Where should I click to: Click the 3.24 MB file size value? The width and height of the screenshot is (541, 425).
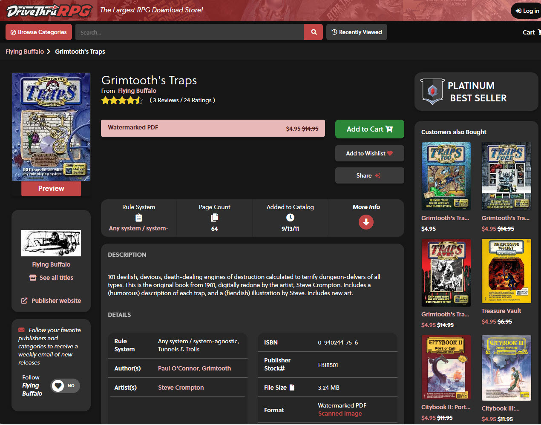pyautogui.click(x=328, y=388)
